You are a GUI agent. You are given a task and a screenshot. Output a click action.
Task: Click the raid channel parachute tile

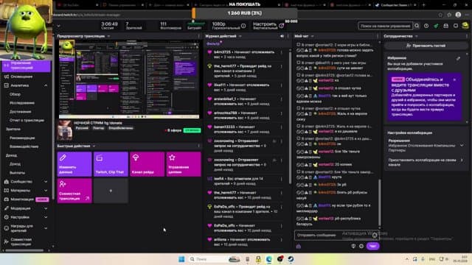click(147, 164)
